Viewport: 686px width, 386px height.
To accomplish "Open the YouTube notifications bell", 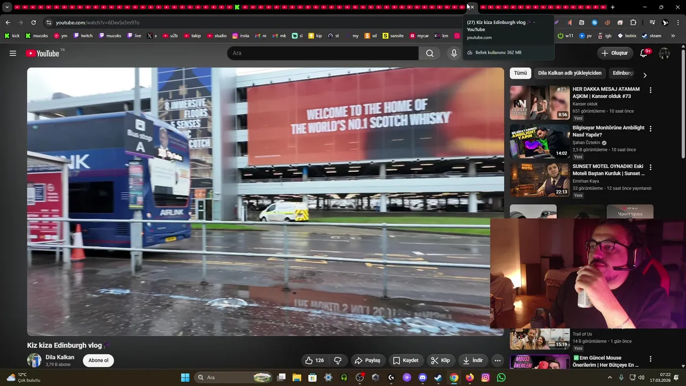I will click(644, 53).
